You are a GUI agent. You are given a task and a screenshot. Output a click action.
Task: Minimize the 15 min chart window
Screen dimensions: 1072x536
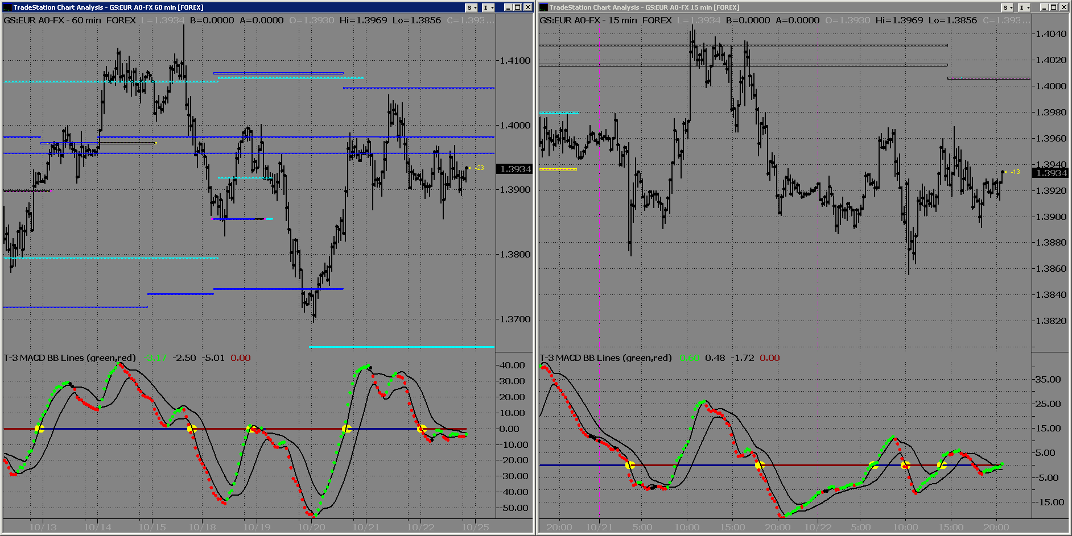(x=1044, y=7)
